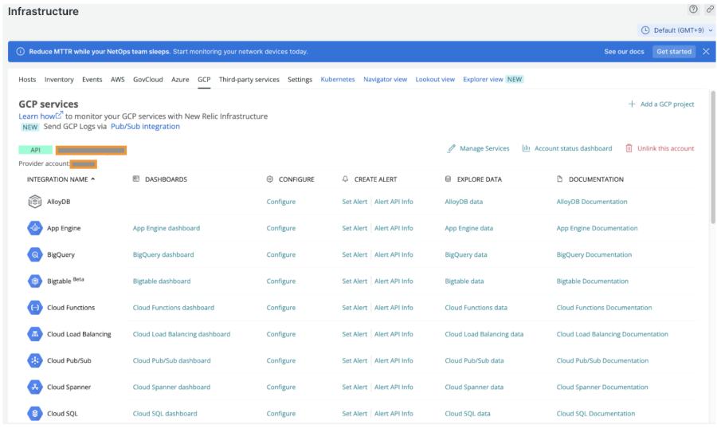717x429 pixels.
Task: Click Configure for BigQuery
Action: coord(280,254)
